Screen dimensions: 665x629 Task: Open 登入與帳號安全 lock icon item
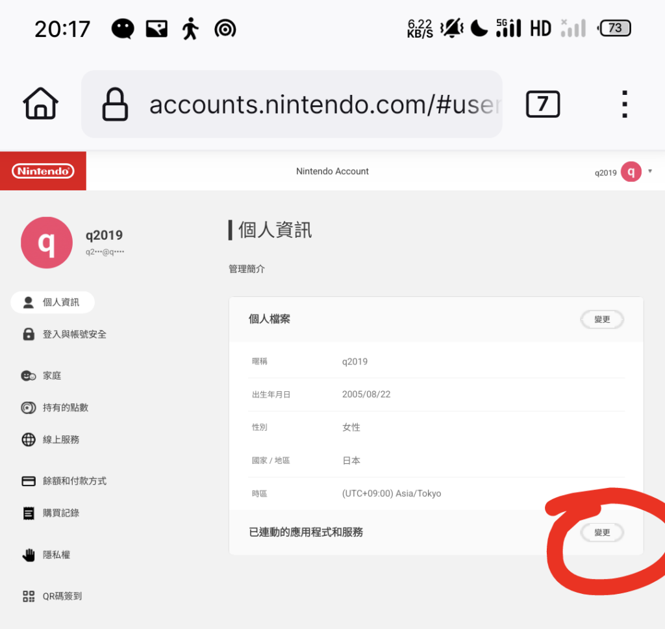click(64, 335)
